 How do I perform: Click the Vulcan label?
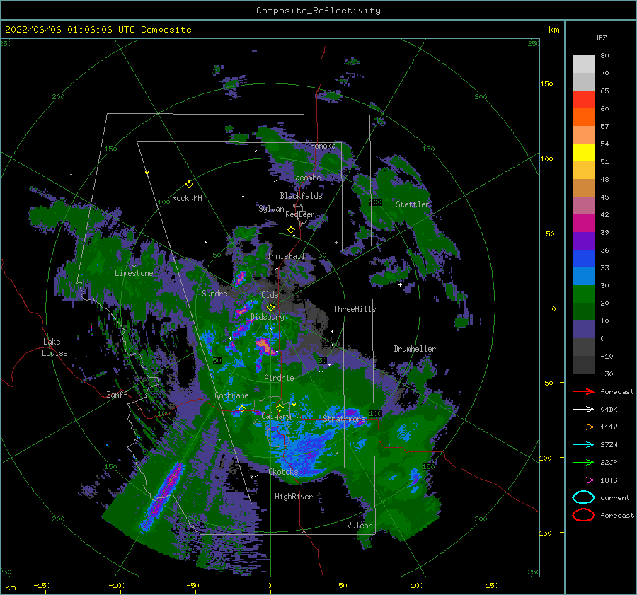click(x=360, y=526)
